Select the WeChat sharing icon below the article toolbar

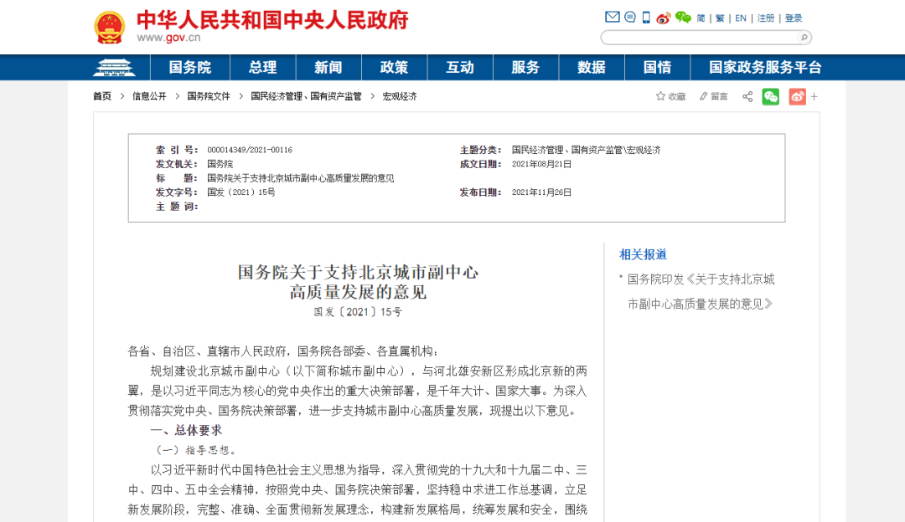pos(770,96)
